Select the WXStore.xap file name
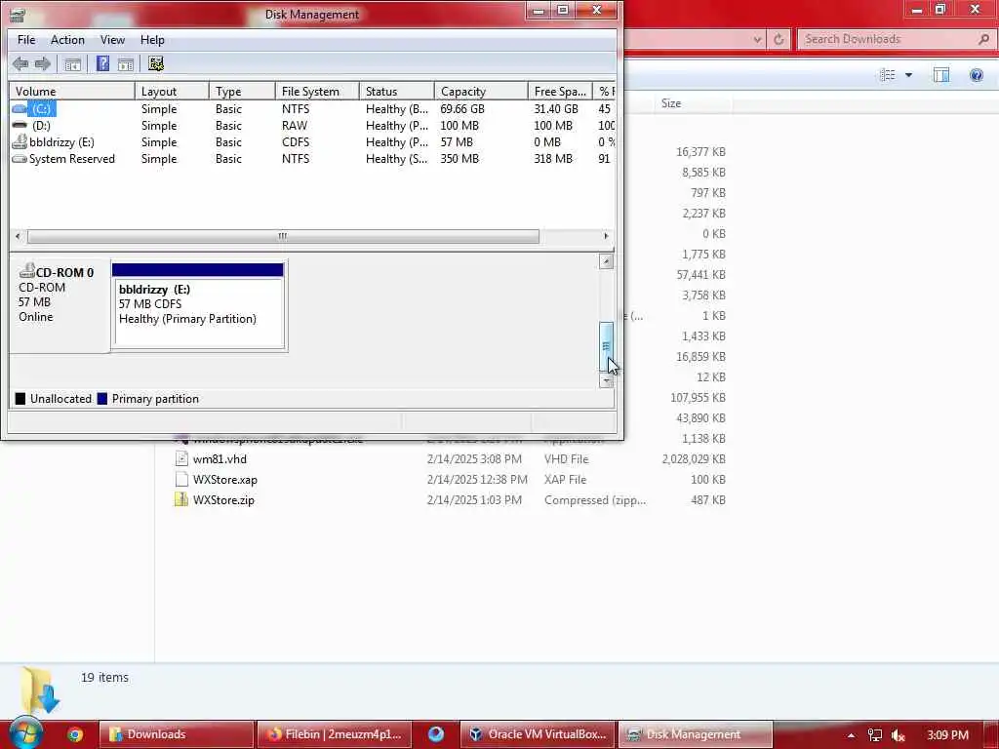This screenshot has width=999, height=749. tap(225, 480)
